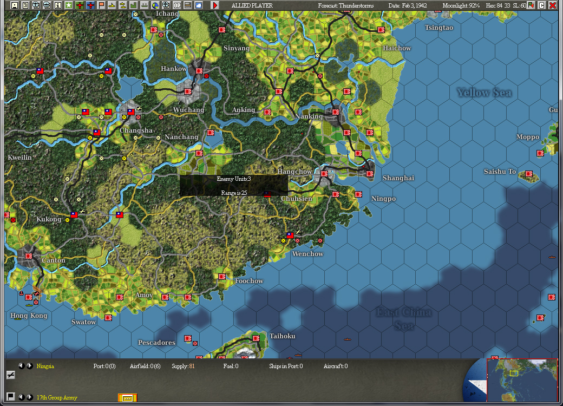Select Japanese unit flag at Taihoku
The height and width of the screenshot is (406, 563).
[x=256, y=338]
